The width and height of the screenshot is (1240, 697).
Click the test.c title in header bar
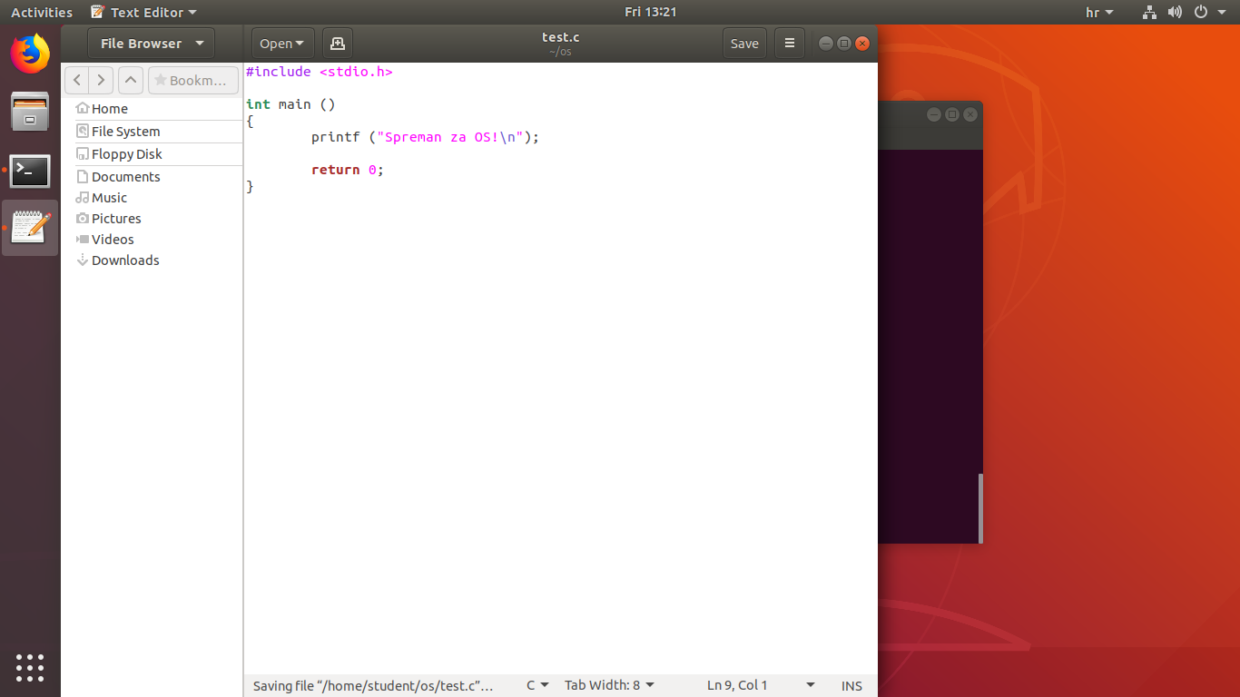click(560, 37)
